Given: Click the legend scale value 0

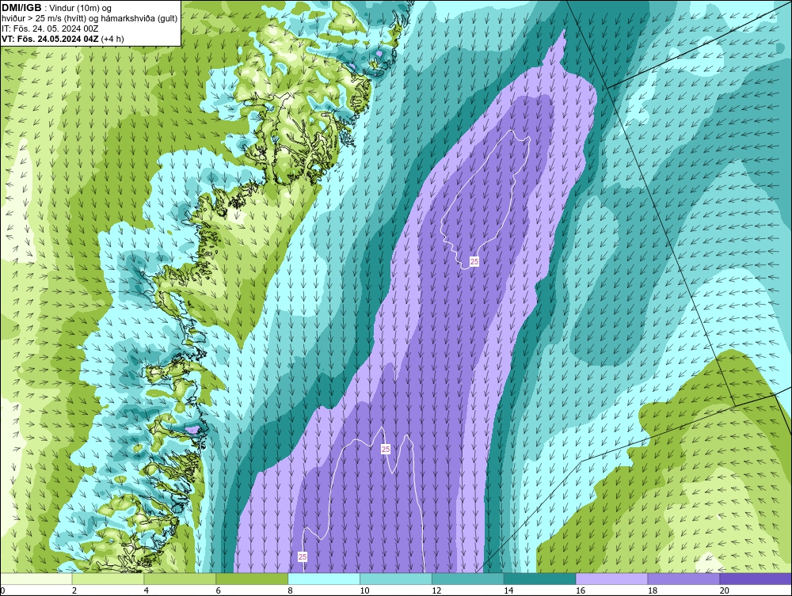Looking at the screenshot, I should pyautogui.click(x=3, y=590).
